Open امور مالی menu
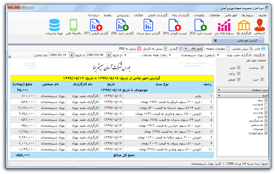276x174 pixels. (231, 15)
